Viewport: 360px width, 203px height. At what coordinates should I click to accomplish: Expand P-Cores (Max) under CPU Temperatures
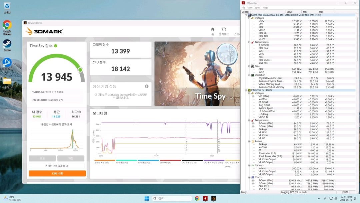(253, 124)
